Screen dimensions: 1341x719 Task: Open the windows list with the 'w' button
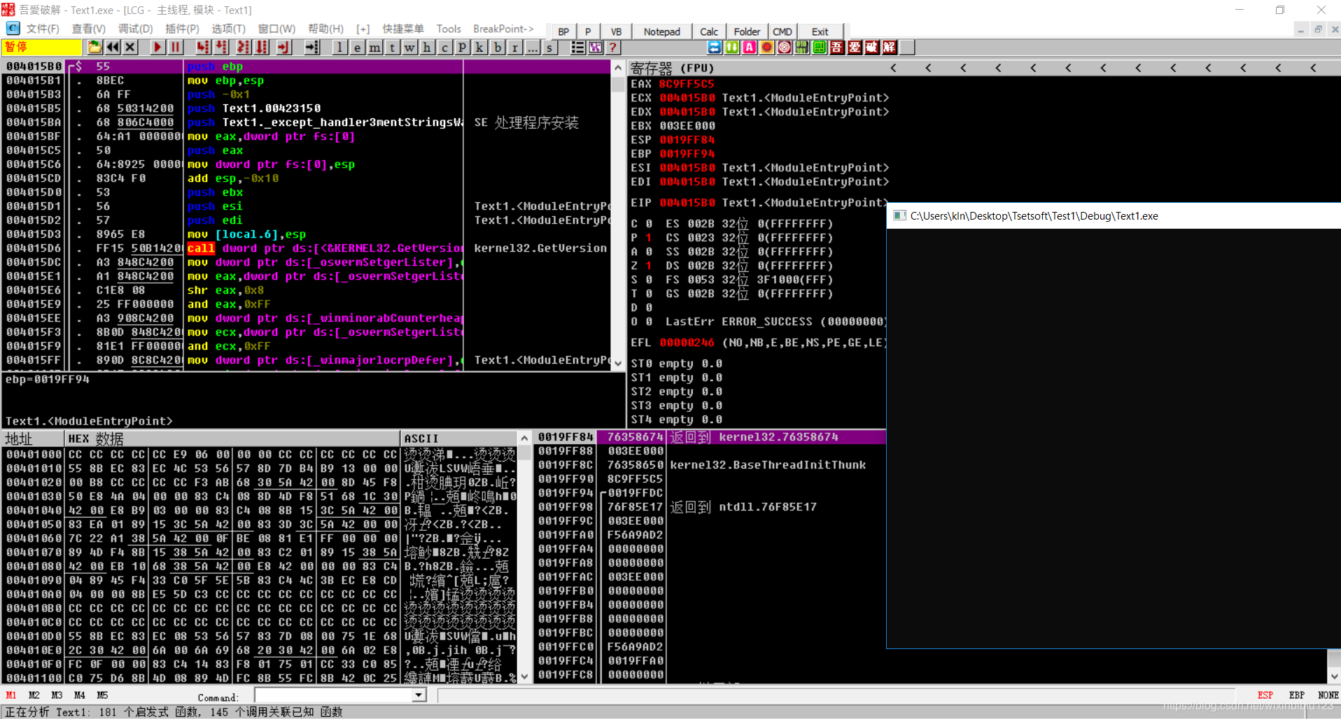pyautogui.click(x=409, y=47)
